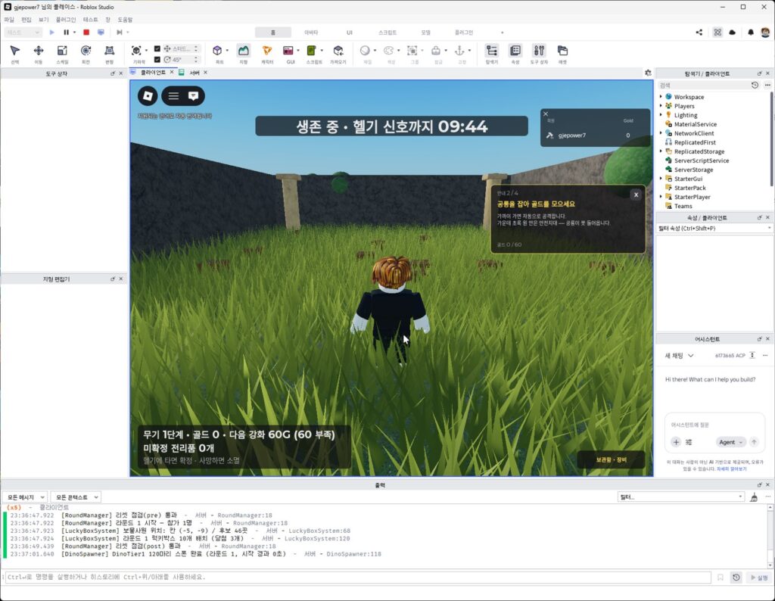Focus the output command bar input
Screen dimensions: 775x601
click(358, 578)
